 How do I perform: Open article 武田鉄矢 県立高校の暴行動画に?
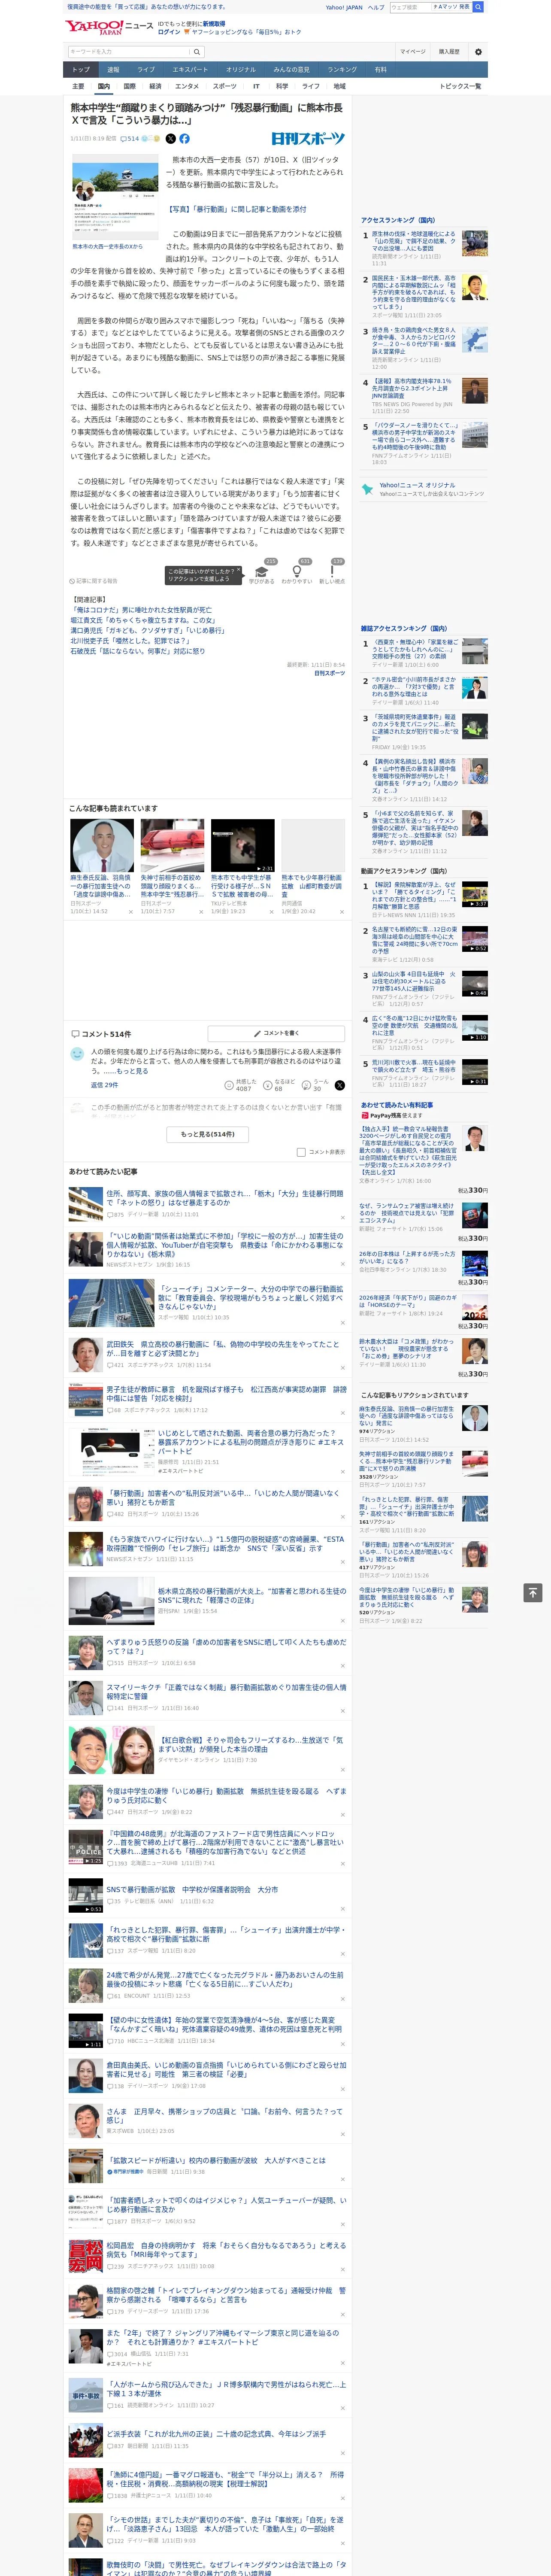tap(223, 1349)
